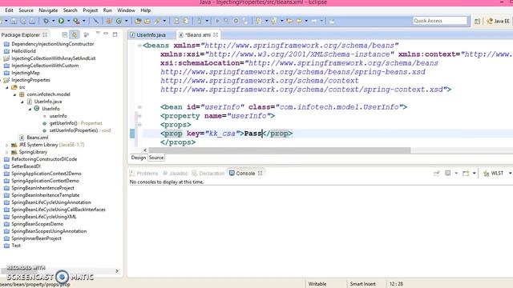Close the Beans.xml editor tab
Image resolution: width=513 pixels, height=288 pixels.
tap(216, 34)
